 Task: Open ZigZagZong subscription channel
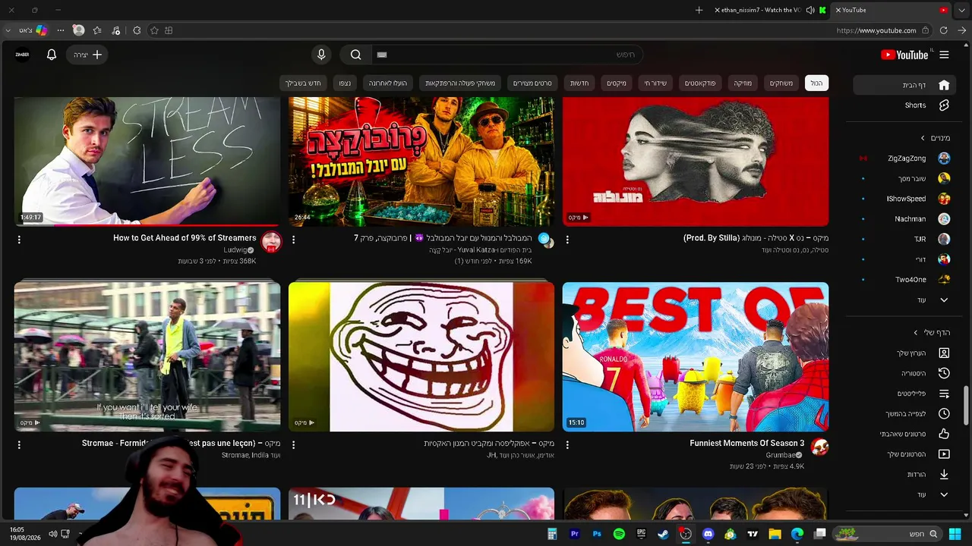pyautogui.click(x=904, y=158)
